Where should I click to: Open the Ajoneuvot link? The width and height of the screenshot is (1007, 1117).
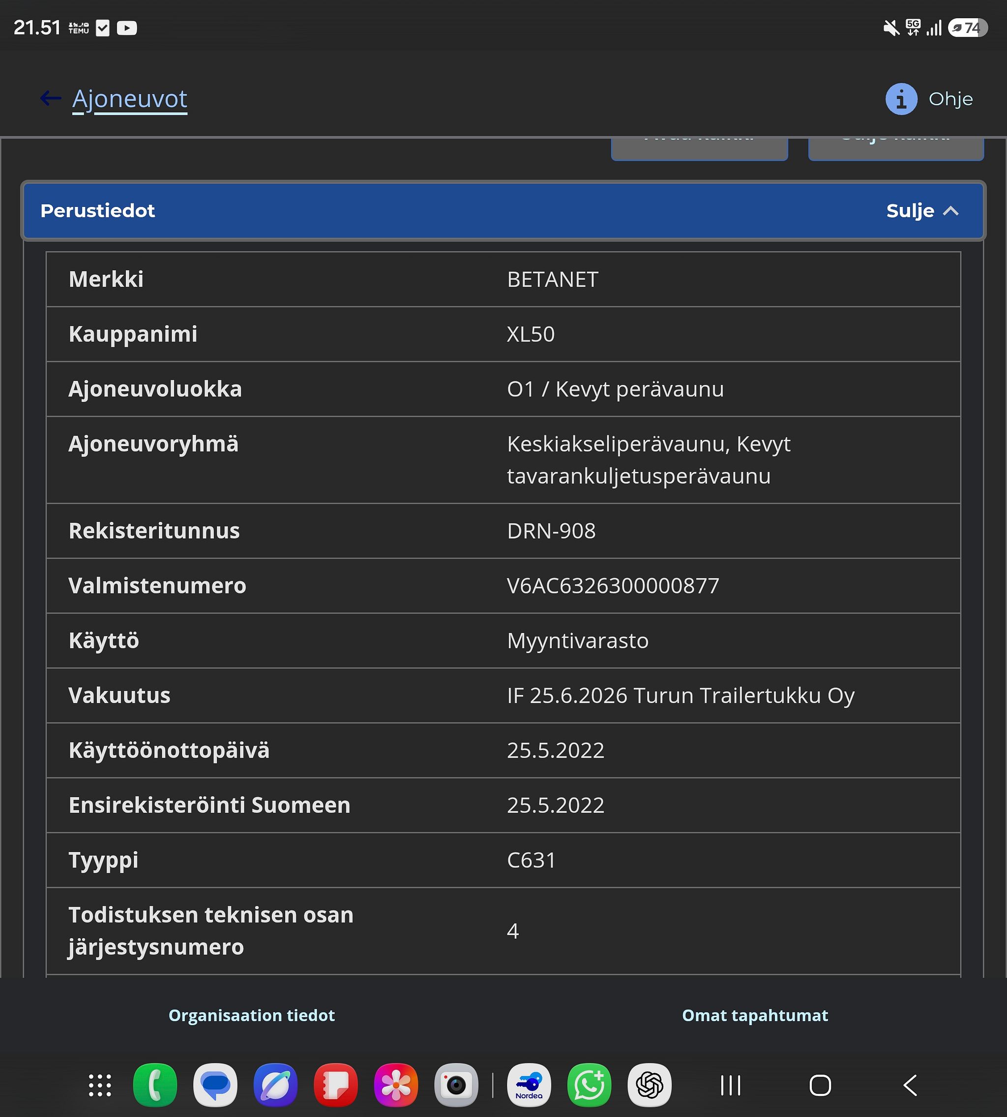point(130,100)
